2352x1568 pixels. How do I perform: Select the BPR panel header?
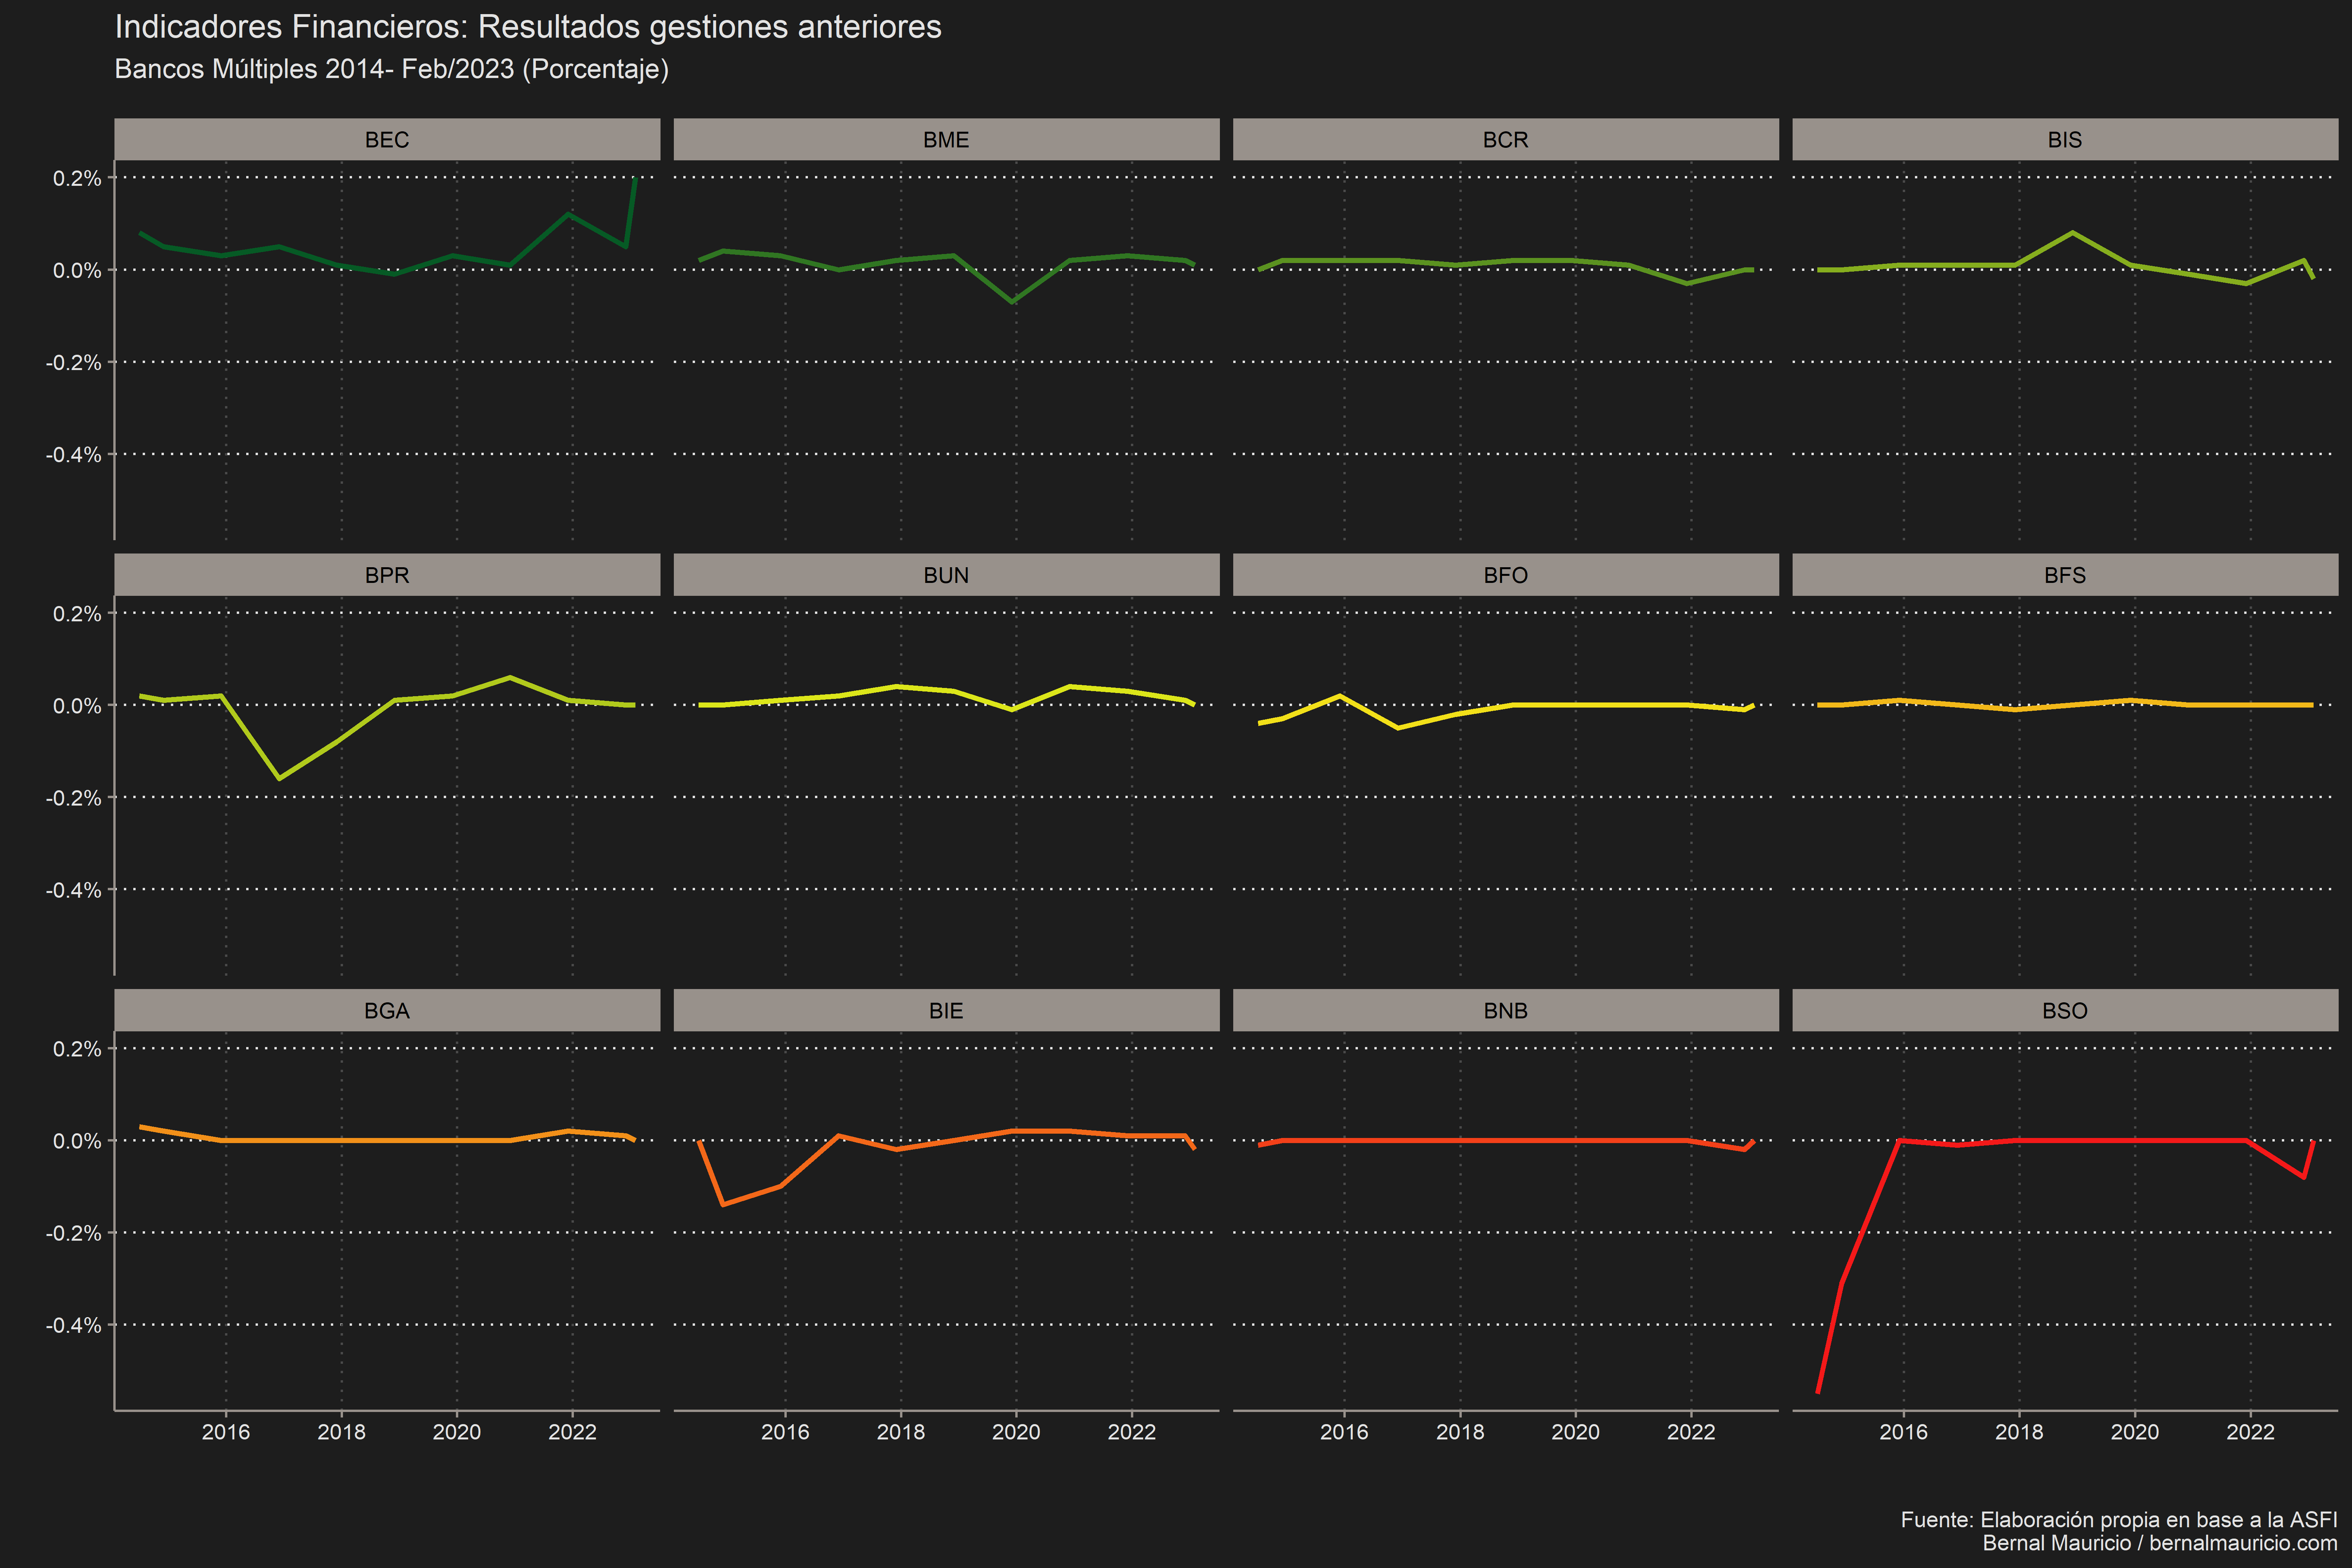click(387, 575)
